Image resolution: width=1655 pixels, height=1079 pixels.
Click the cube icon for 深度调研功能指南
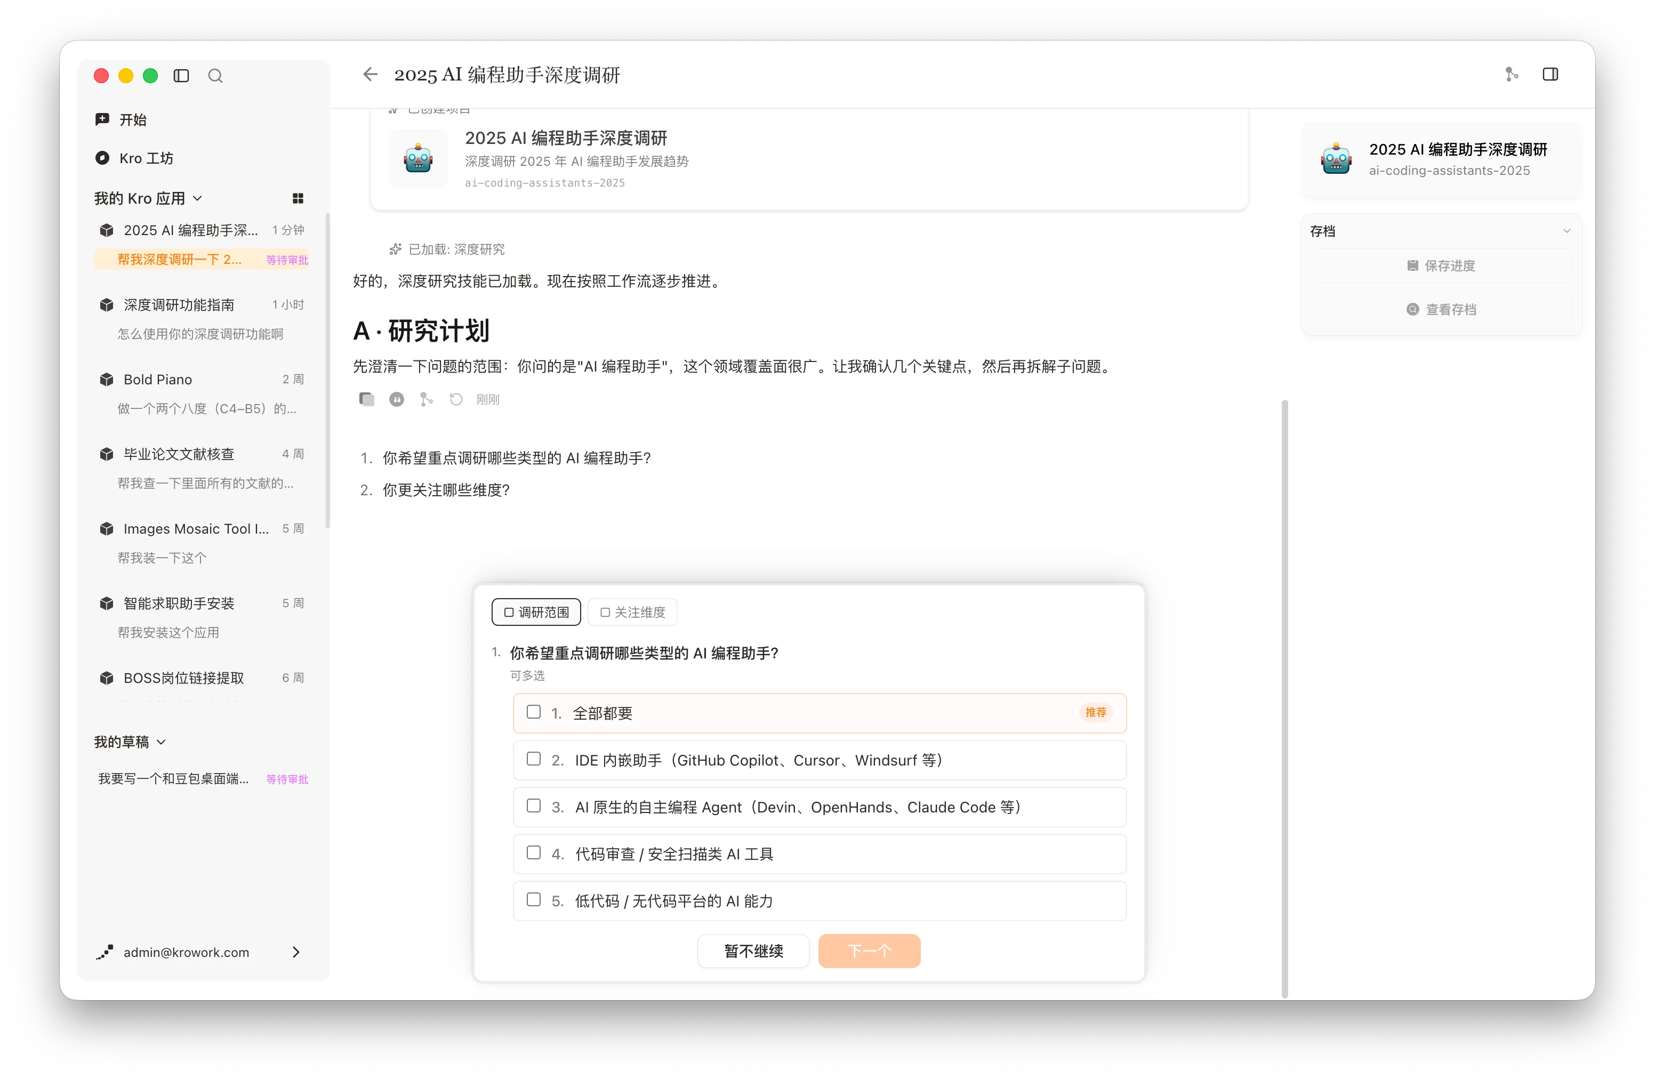(107, 304)
